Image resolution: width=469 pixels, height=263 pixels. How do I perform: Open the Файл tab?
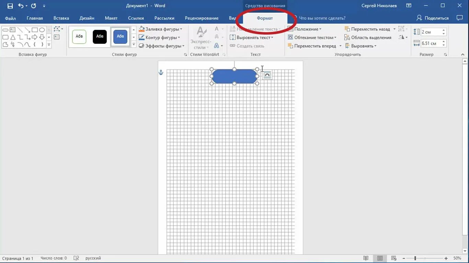coord(10,18)
